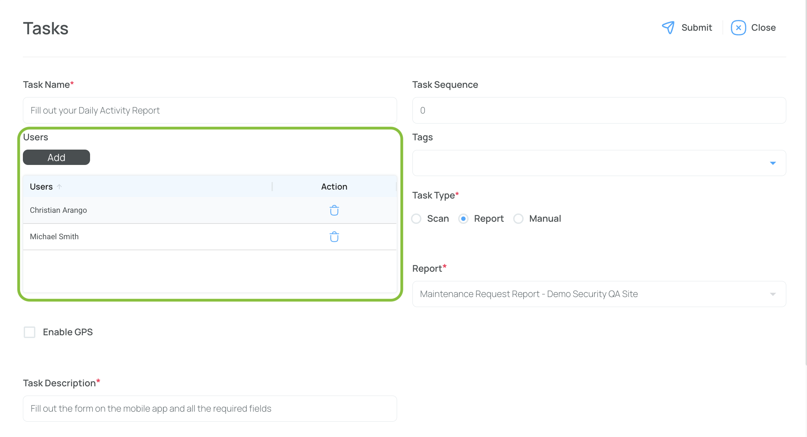
Task: Click the Add users button
Action: point(56,157)
